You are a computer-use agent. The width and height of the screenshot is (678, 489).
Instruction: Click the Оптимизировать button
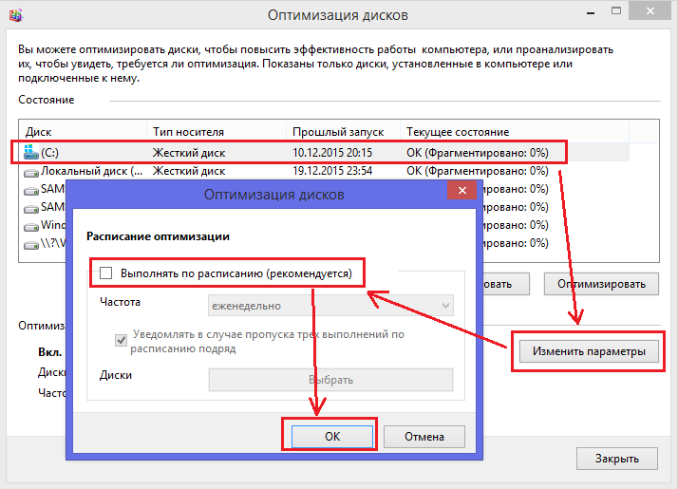(x=601, y=284)
